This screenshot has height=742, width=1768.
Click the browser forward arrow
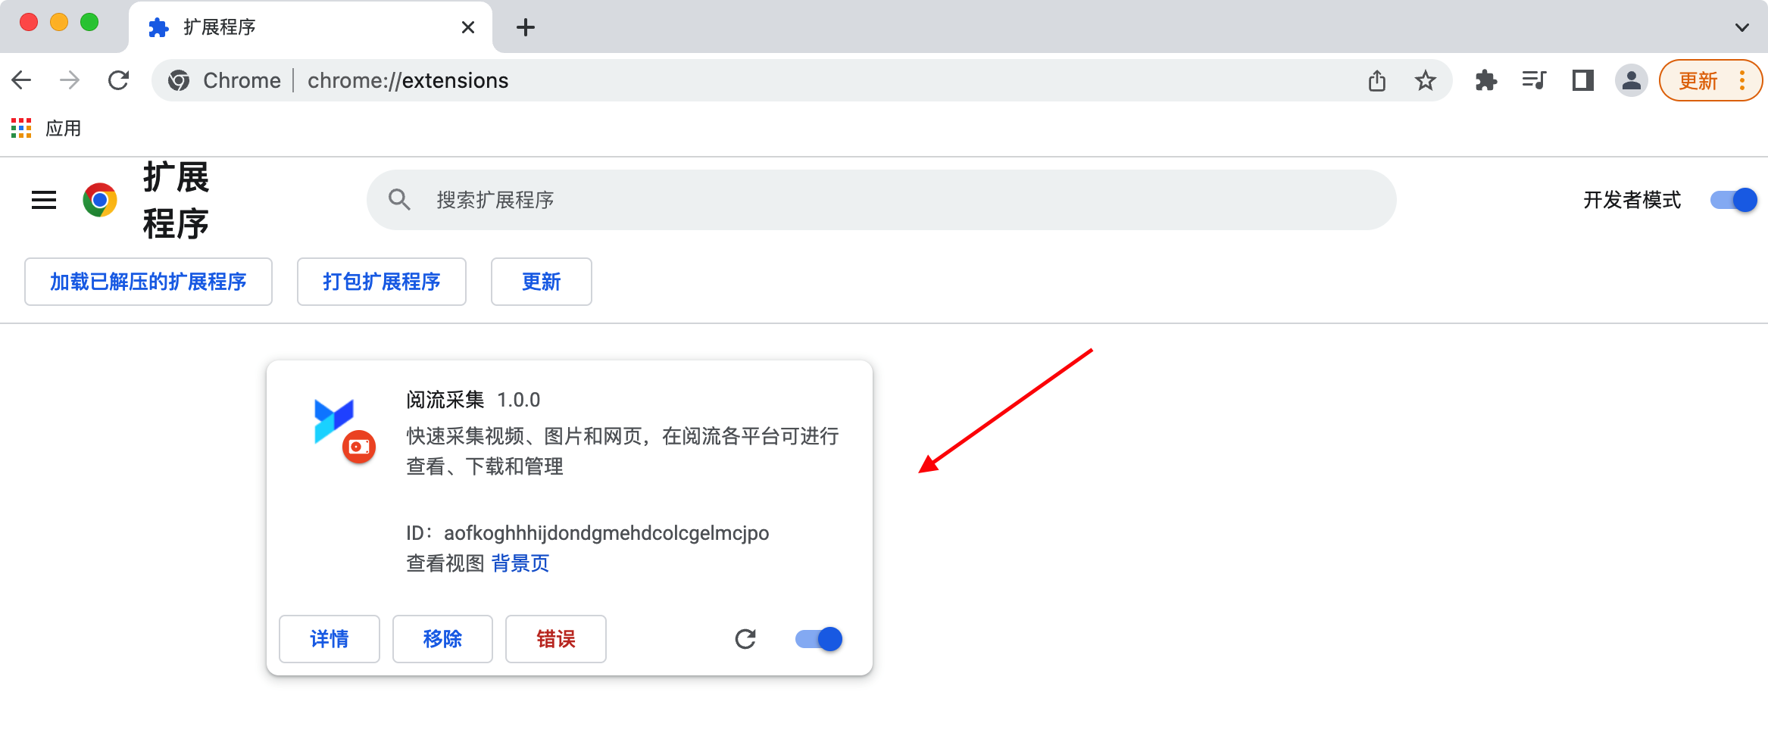pyautogui.click(x=70, y=80)
